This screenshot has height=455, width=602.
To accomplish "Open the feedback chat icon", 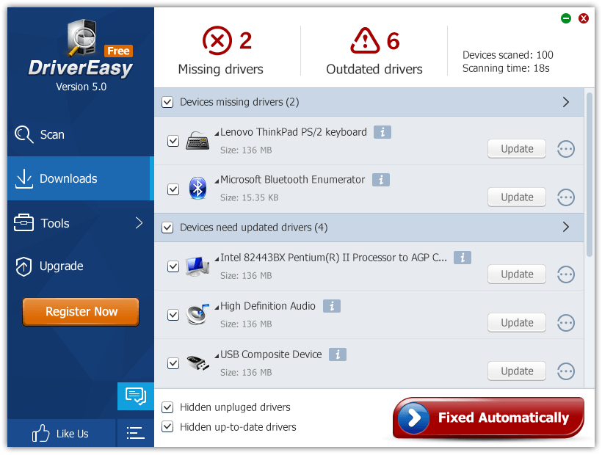I will click(x=135, y=396).
